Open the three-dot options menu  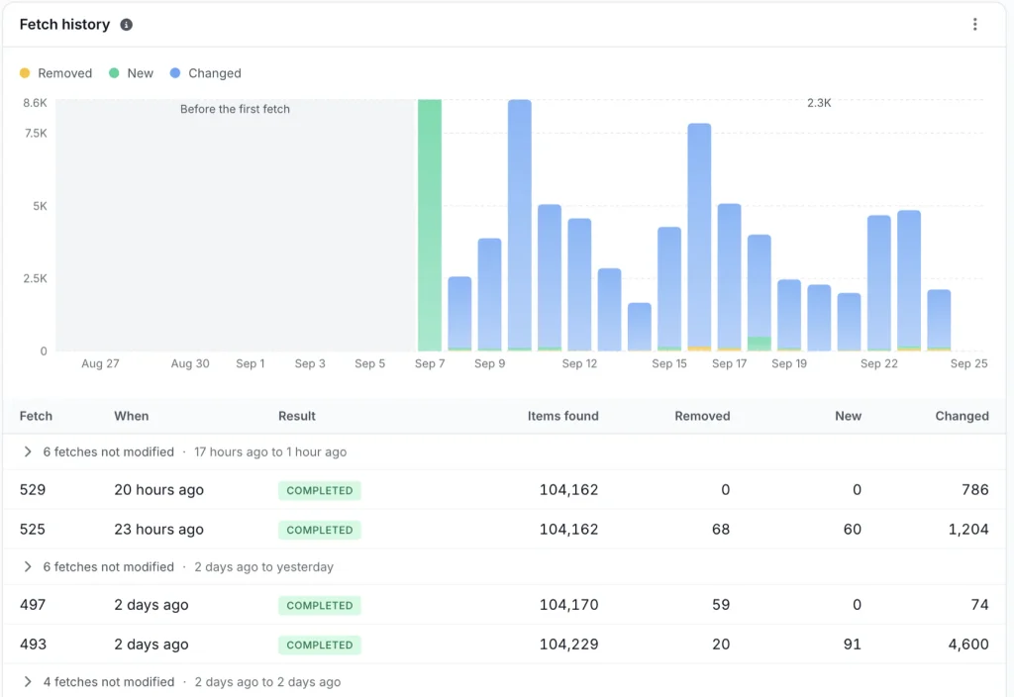pyautogui.click(x=974, y=25)
